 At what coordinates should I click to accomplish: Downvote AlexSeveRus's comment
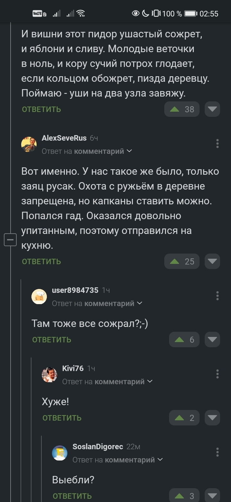pos(212,261)
